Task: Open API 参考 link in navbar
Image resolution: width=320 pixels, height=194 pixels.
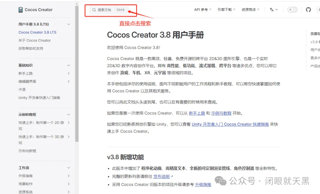Action: [x=203, y=10]
